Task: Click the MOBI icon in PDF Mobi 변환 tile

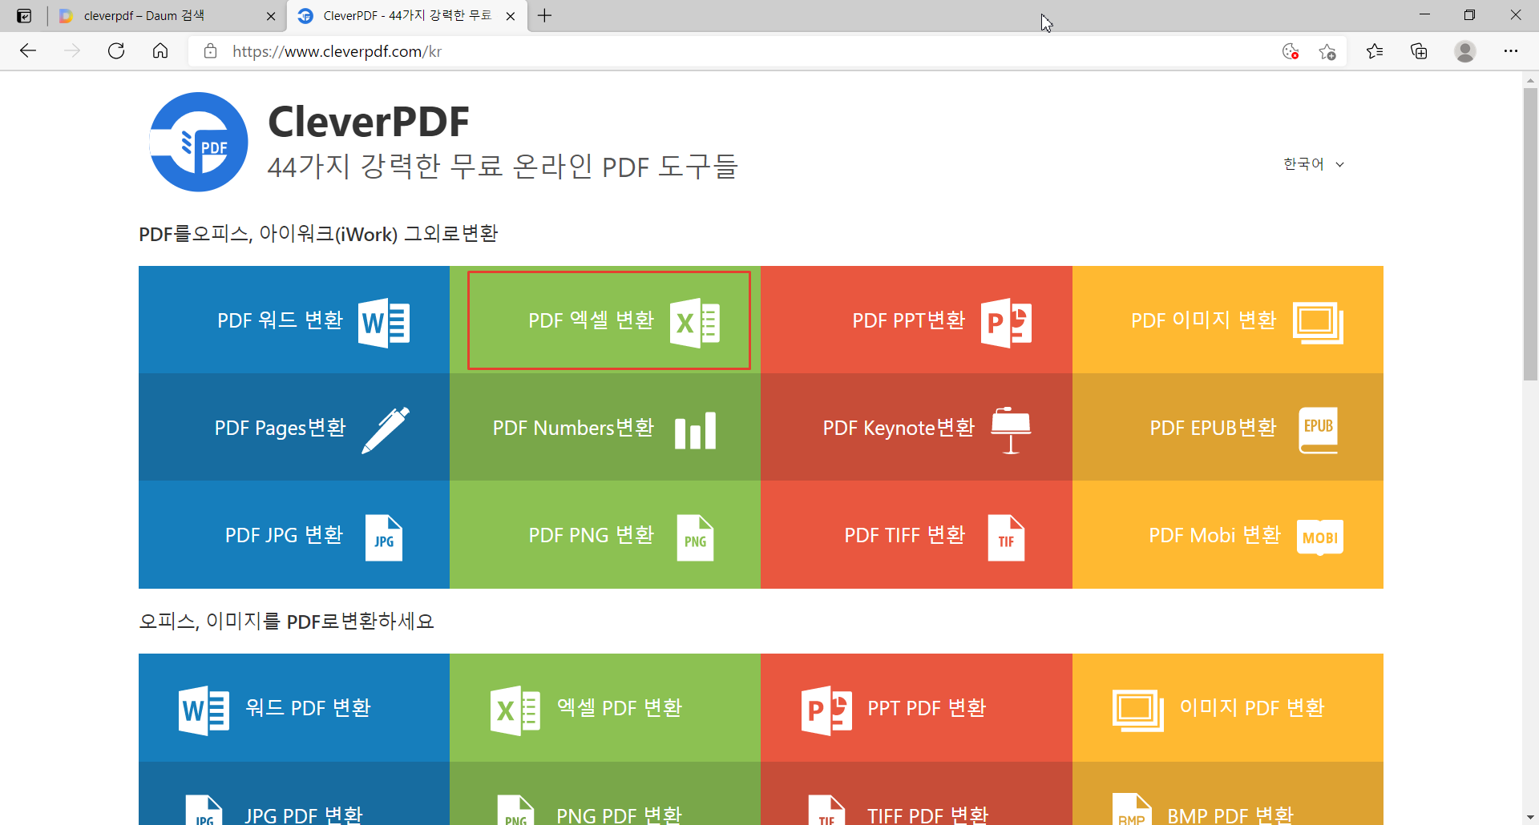Action: pos(1319,537)
